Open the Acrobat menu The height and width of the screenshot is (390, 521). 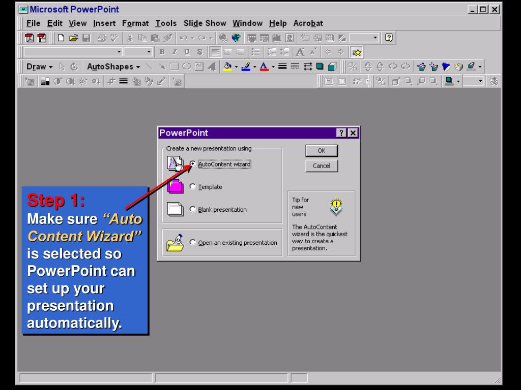click(308, 23)
